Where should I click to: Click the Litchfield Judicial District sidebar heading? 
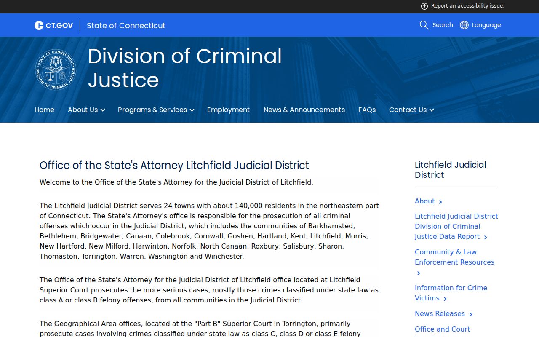point(450,170)
